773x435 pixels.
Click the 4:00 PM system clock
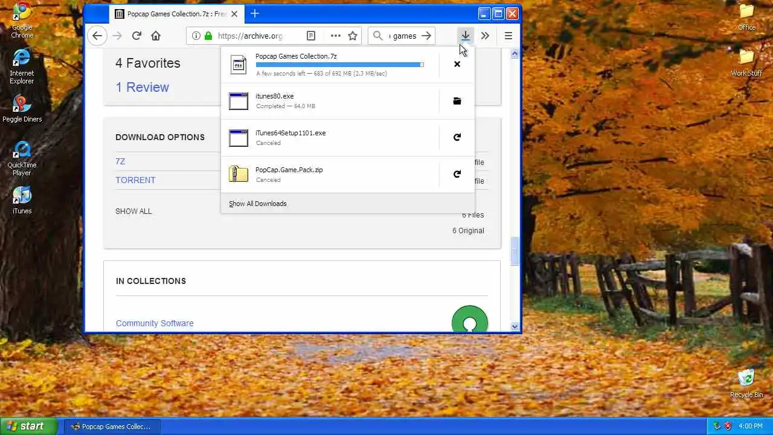point(750,427)
